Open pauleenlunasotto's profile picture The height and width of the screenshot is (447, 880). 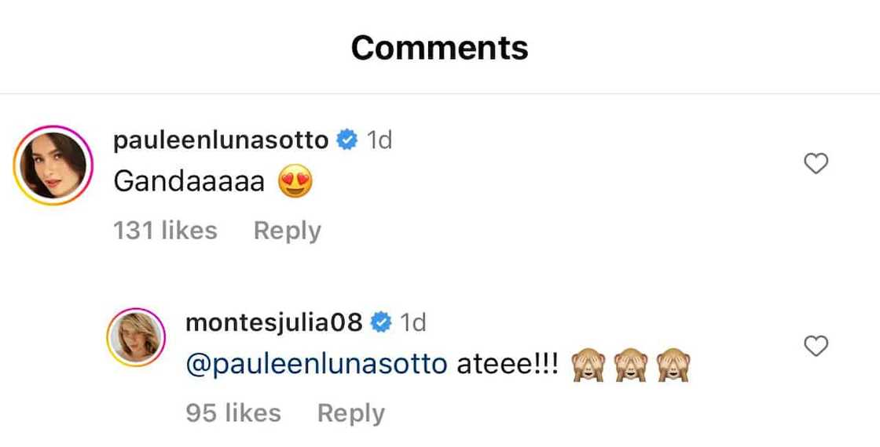pos(53,165)
